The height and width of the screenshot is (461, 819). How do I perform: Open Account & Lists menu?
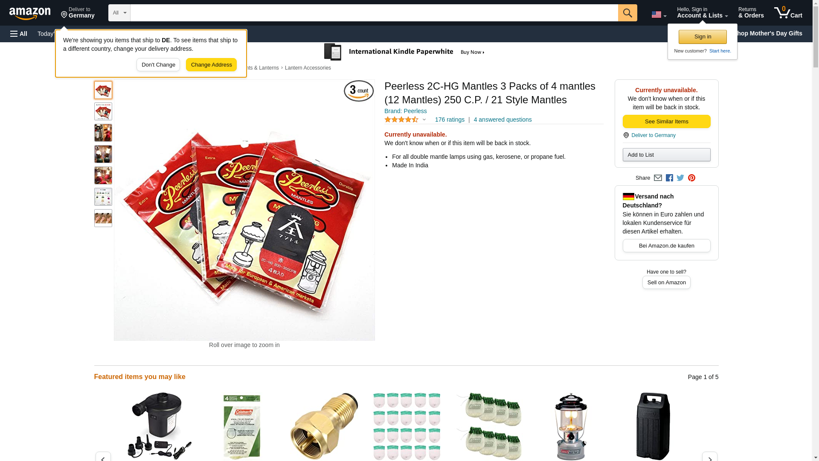[x=702, y=13]
